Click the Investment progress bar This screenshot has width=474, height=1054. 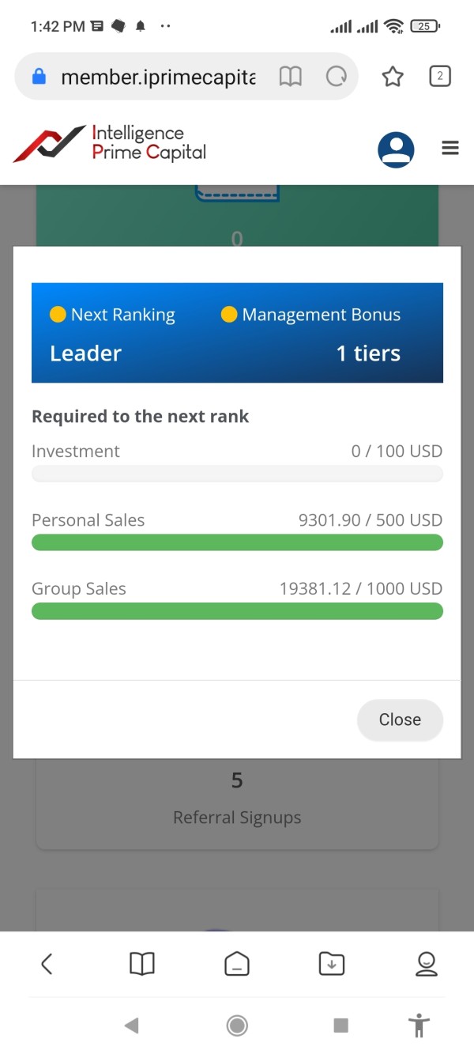(237, 474)
